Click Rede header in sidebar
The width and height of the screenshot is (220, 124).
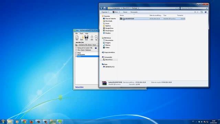tap(104, 64)
